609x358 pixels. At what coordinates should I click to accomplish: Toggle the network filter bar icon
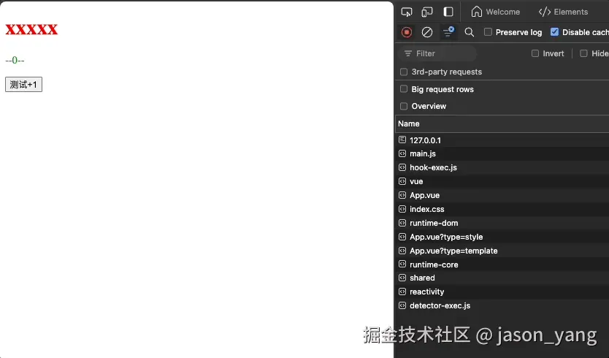tap(448, 32)
